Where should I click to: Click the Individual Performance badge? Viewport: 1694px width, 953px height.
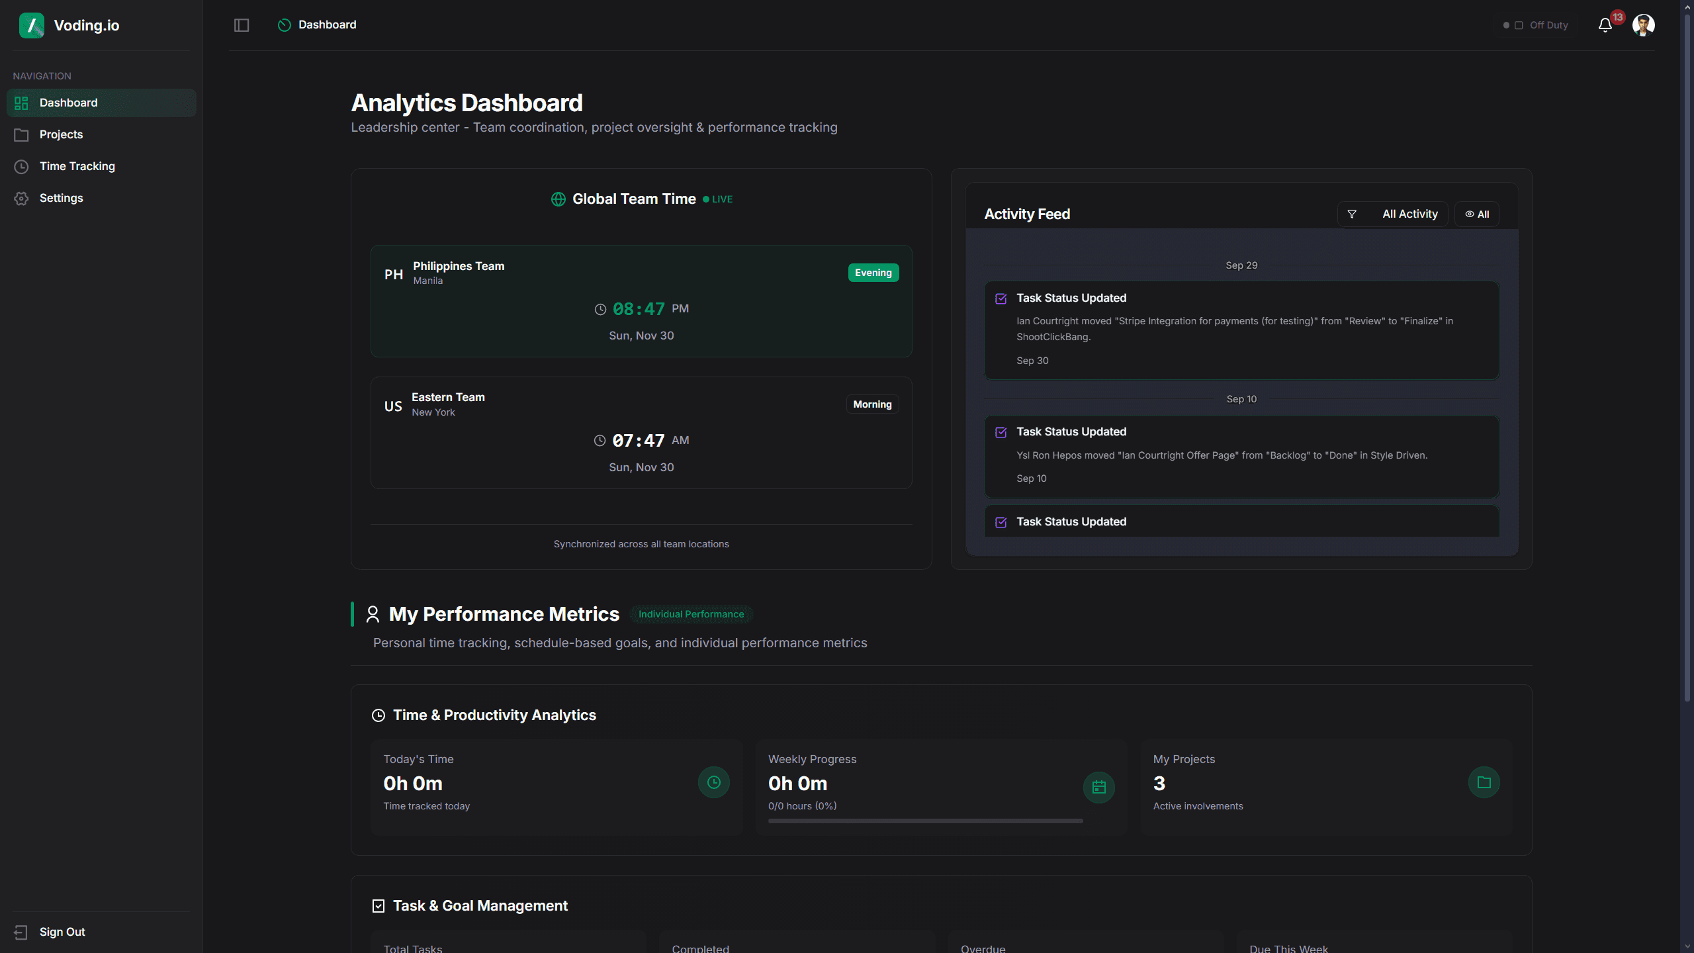[x=691, y=614]
